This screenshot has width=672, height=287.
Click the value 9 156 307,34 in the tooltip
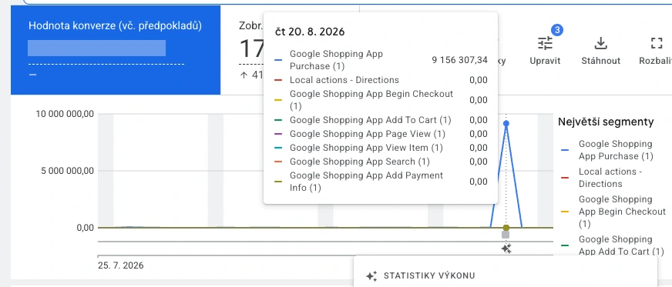[459, 60]
